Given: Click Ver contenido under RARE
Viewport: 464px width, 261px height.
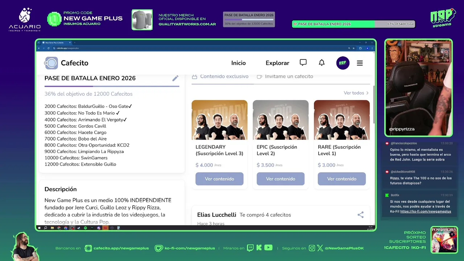Looking at the screenshot, I should 342,179.
